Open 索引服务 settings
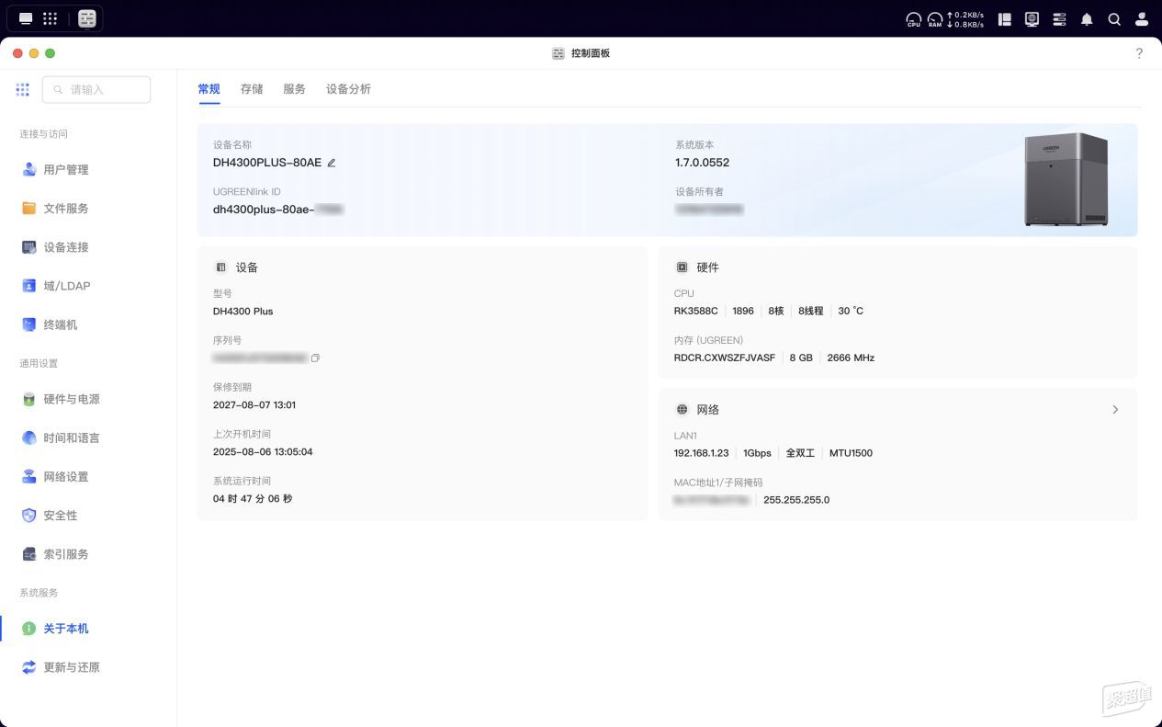The height and width of the screenshot is (727, 1162). pyautogui.click(x=66, y=553)
